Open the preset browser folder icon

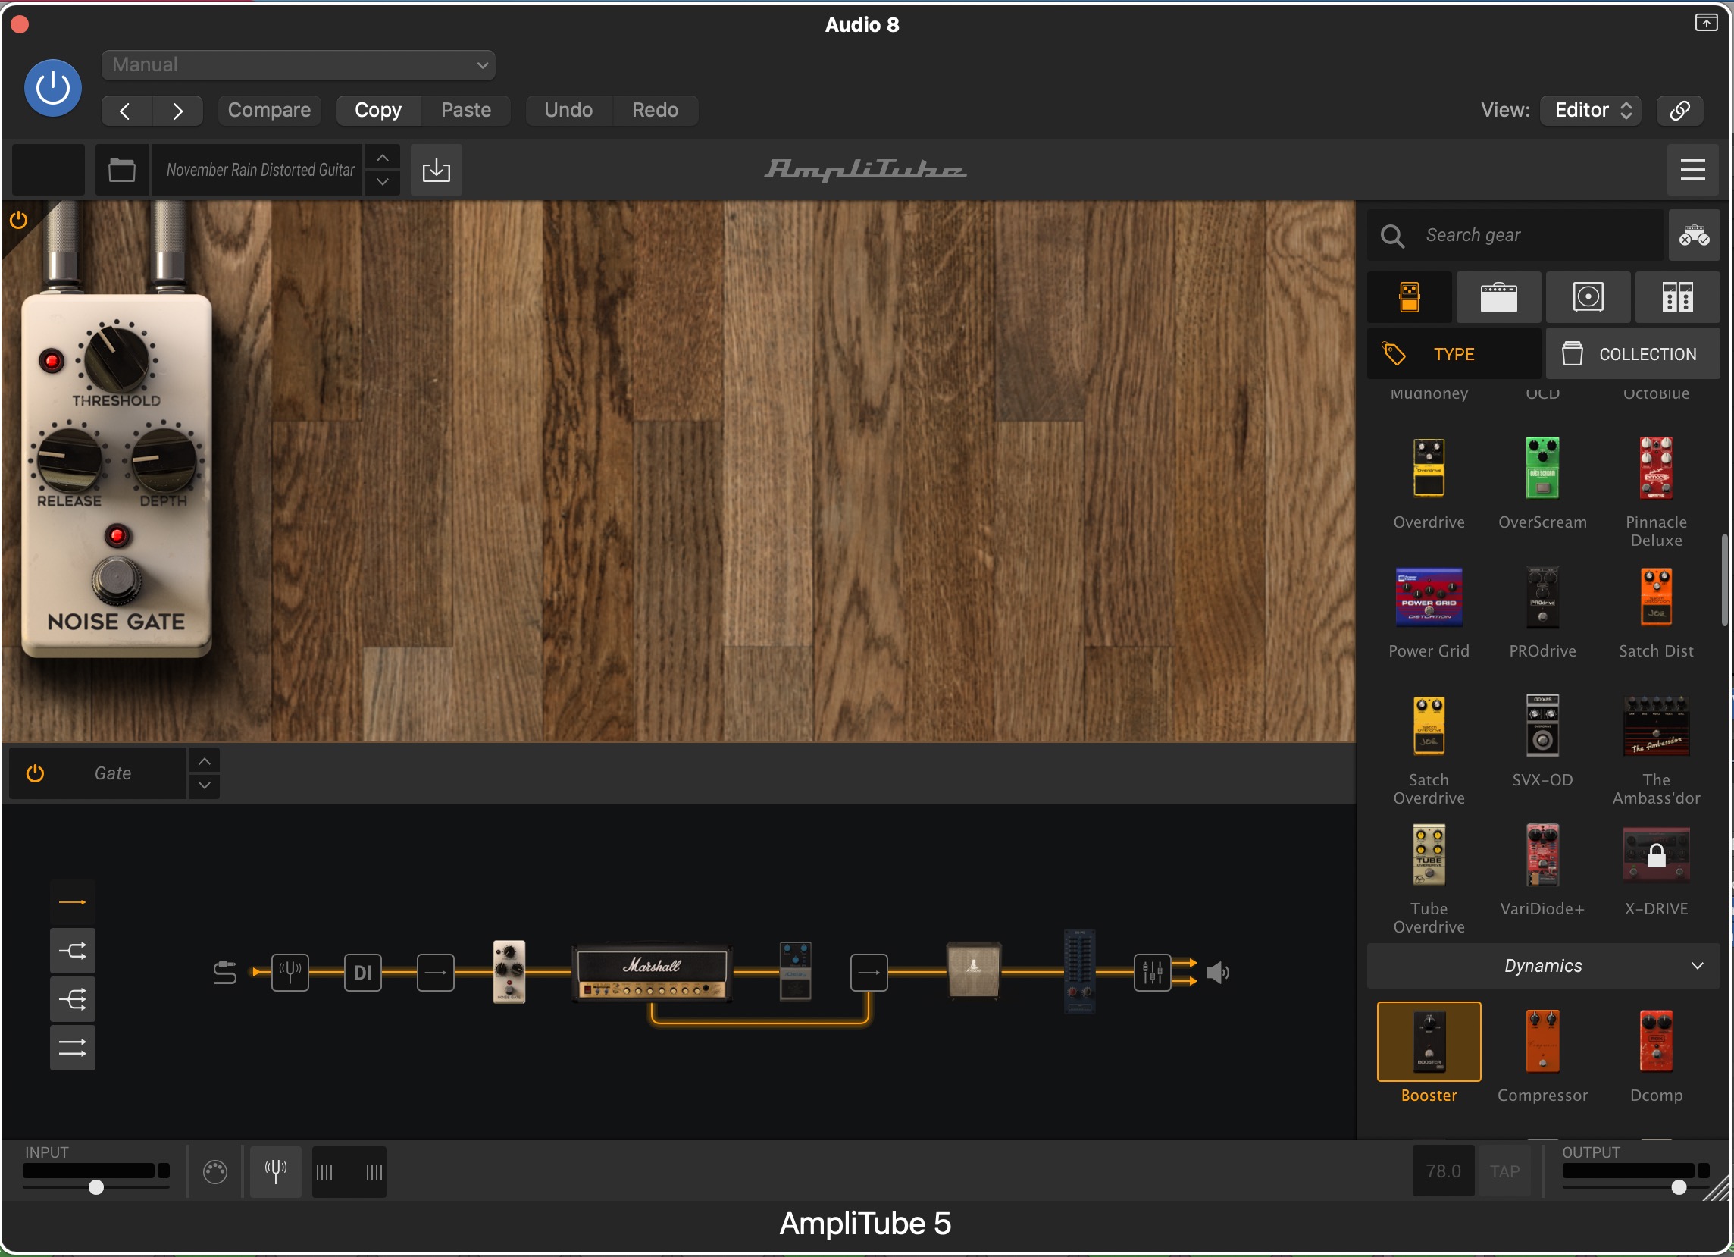pyautogui.click(x=122, y=170)
